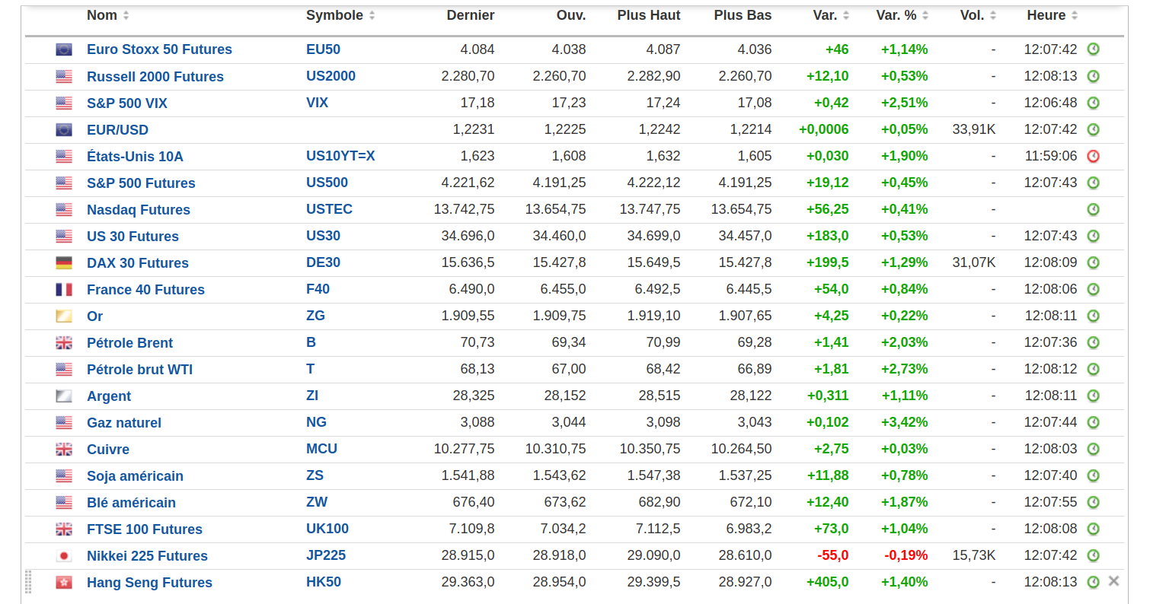The width and height of the screenshot is (1150, 604).
Task: Click the silver icon beside Argent
Action: coord(64,396)
